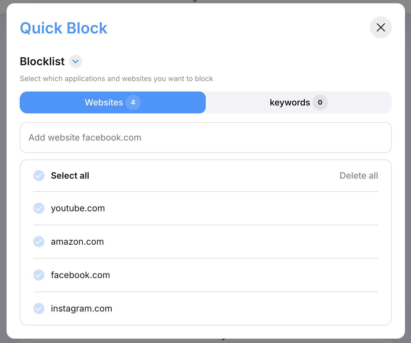The image size is (411, 343).
Task: Click the Websites count badge showing 4
Action: [x=133, y=102]
